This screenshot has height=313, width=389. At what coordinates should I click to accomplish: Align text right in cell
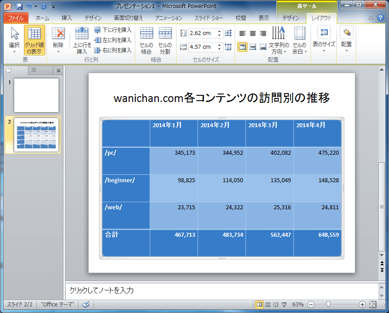263,33
